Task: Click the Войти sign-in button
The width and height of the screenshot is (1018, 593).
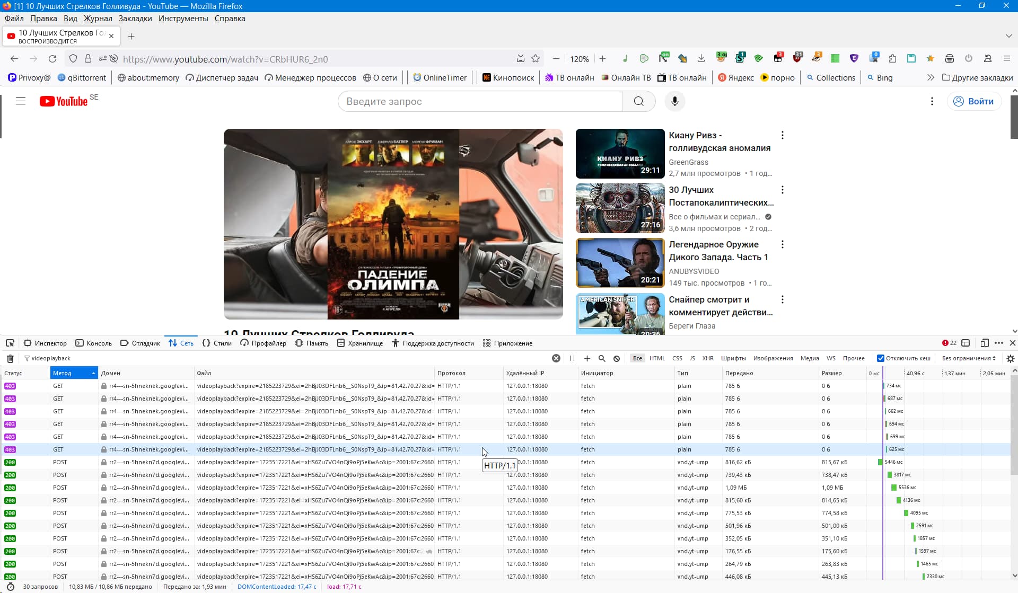Action: [974, 101]
